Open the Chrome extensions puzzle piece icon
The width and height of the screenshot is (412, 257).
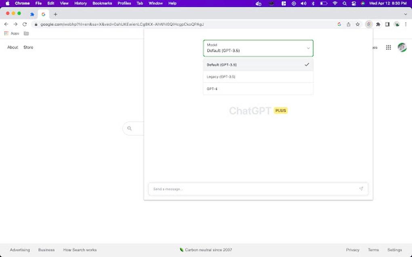pyautogui.click(x=378, y=24)
